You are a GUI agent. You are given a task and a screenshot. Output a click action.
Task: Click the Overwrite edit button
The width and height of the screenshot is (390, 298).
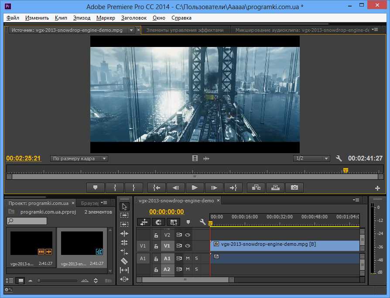click(x=275, y=188)
